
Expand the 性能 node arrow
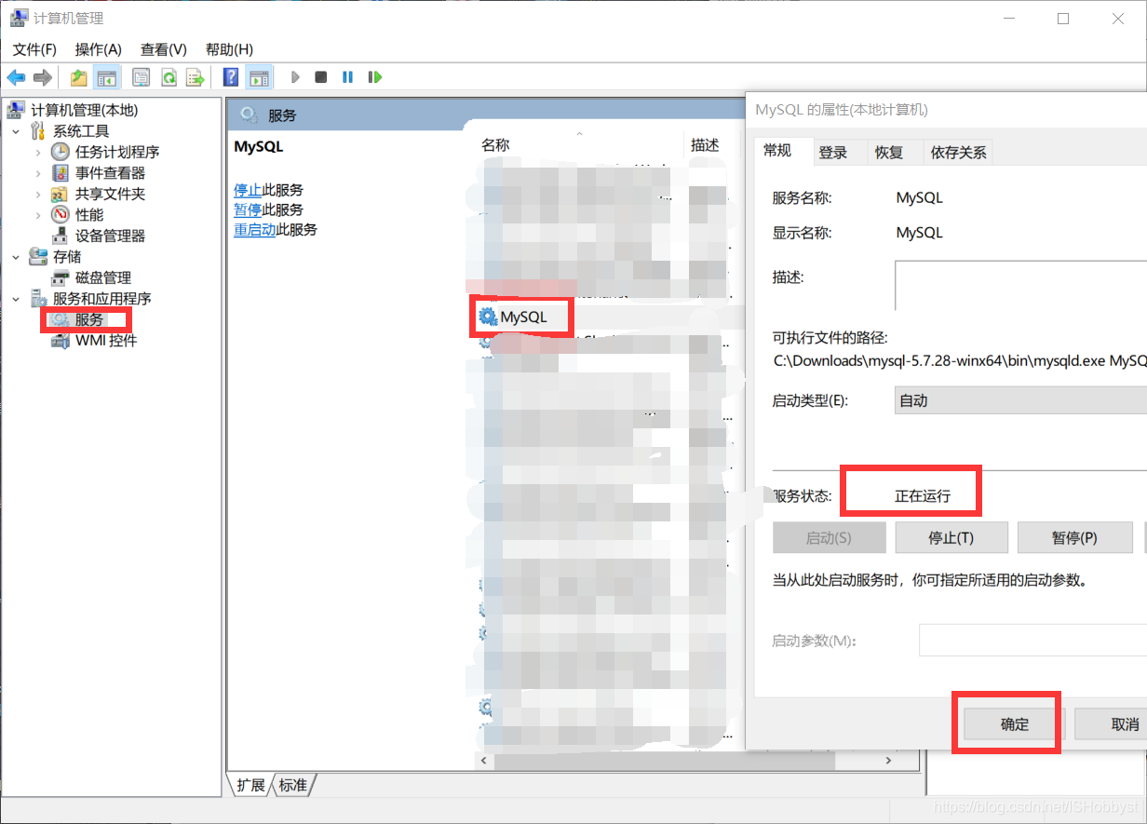38,215
